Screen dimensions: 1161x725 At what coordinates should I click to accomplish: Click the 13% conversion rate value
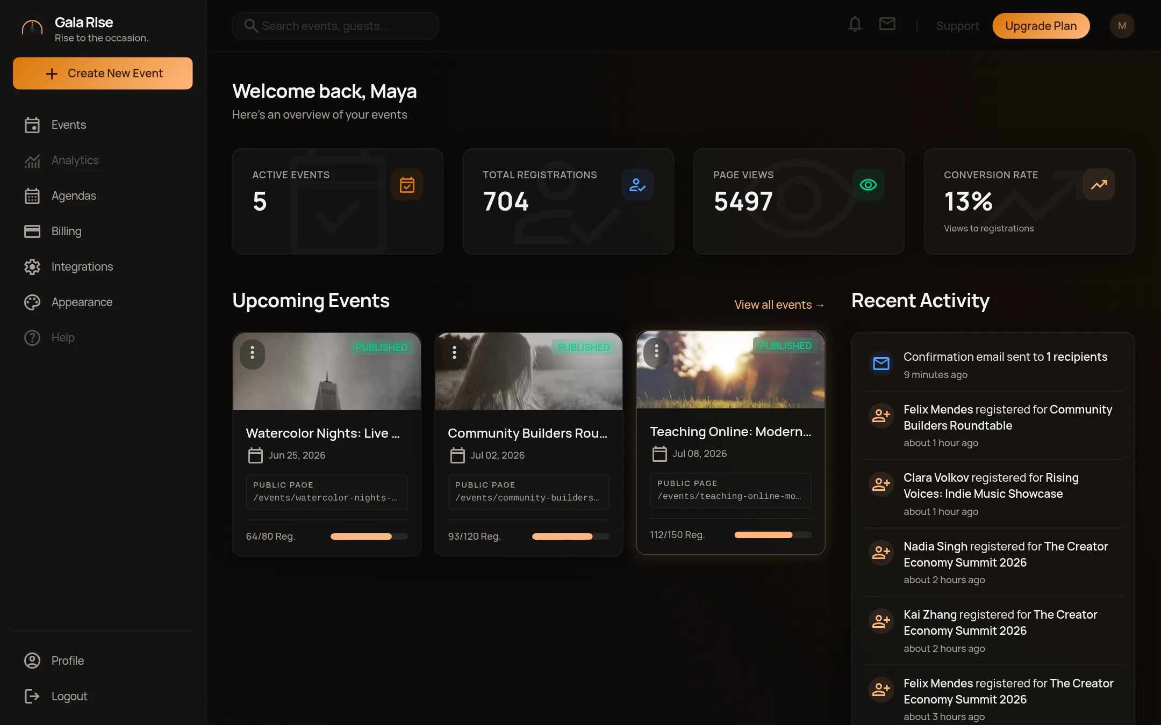968,201
